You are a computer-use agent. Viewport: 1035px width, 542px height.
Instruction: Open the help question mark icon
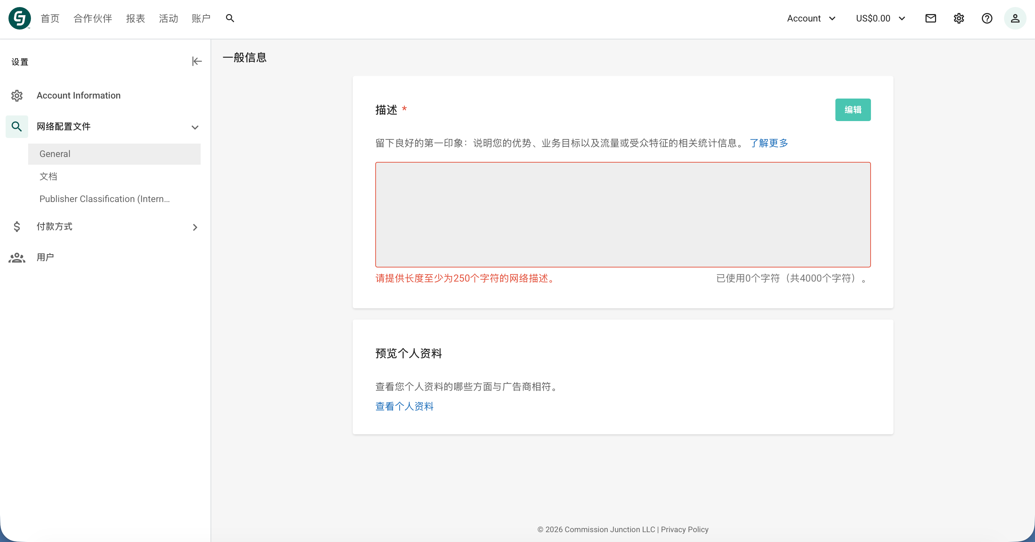(x=987, y=18)
